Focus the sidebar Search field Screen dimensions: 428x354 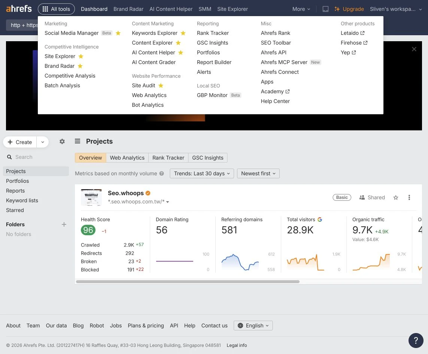pyautogui.click(x=36, y=157)
